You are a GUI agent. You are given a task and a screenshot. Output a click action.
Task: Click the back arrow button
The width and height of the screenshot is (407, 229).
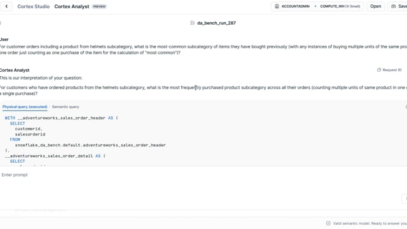(x=6, y=6)
